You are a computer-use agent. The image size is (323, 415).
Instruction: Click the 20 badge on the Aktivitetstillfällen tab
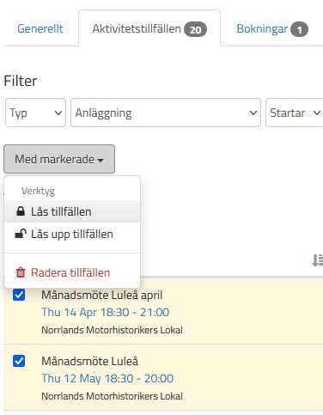(x=195, y=29)
